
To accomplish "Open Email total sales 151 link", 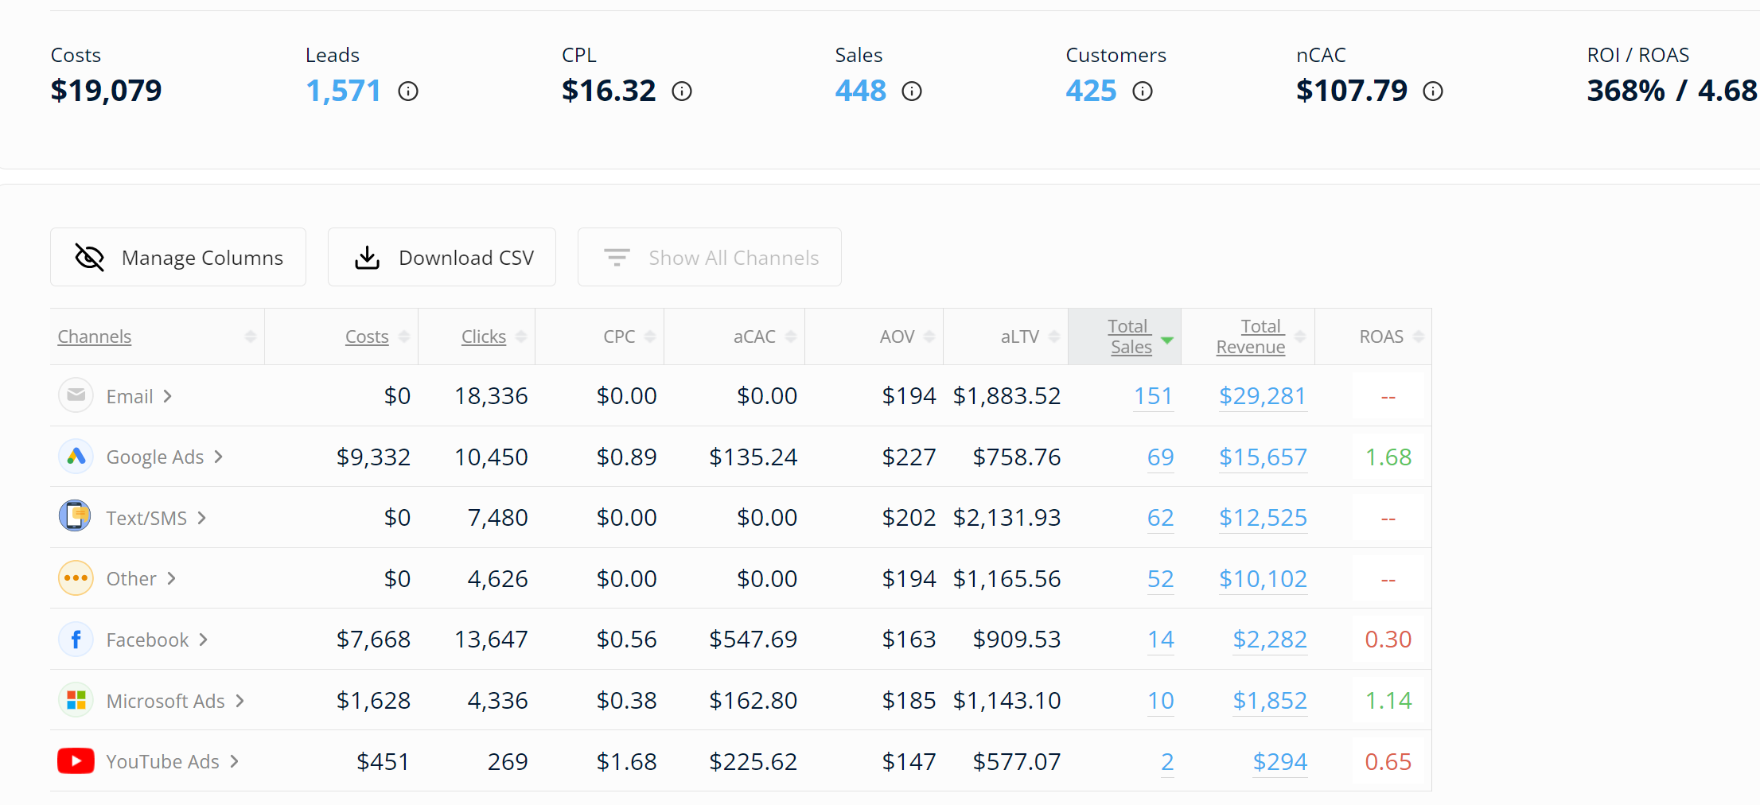I will (x=1154, y=396).
